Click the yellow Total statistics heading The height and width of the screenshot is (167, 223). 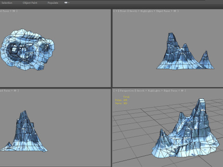point(126,97)
